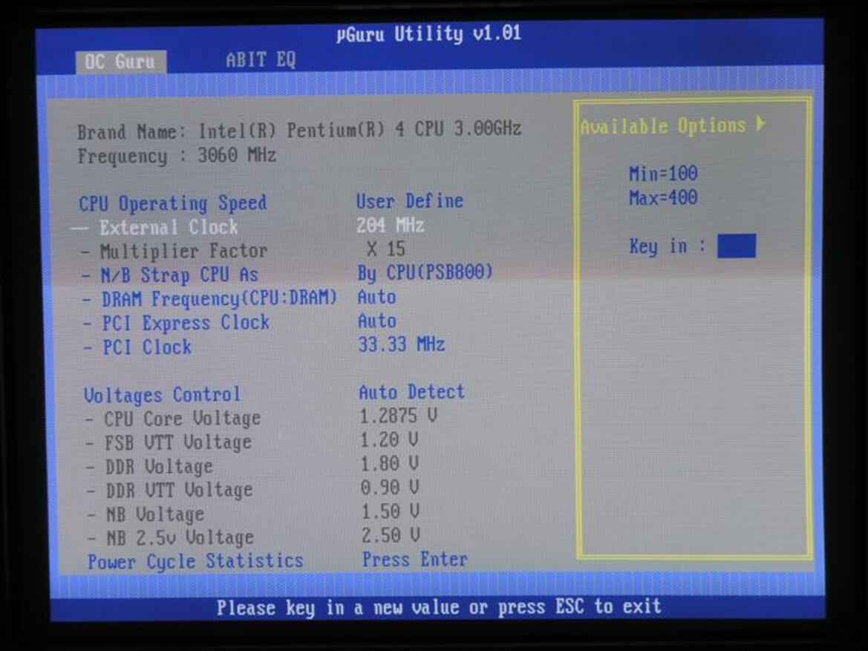Viewport: 868px width, 651px height.
Task: Click the µGuru Utility v1.01 title
Action: 429,33
